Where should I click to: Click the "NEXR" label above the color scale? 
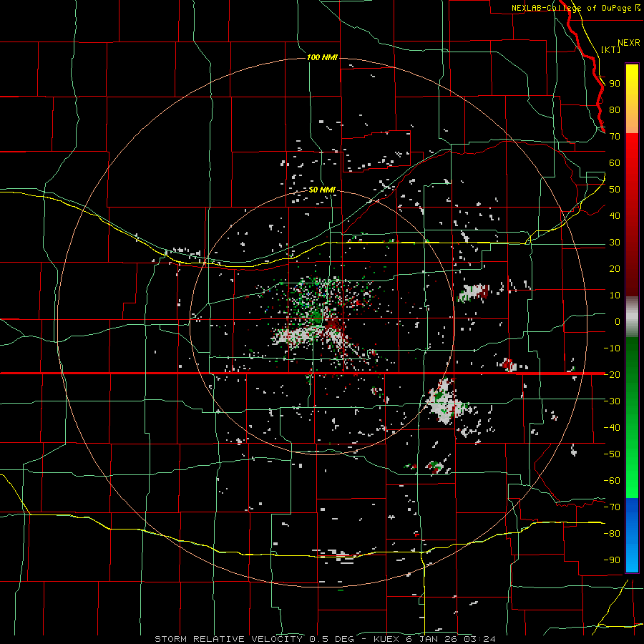click(629, 43)
